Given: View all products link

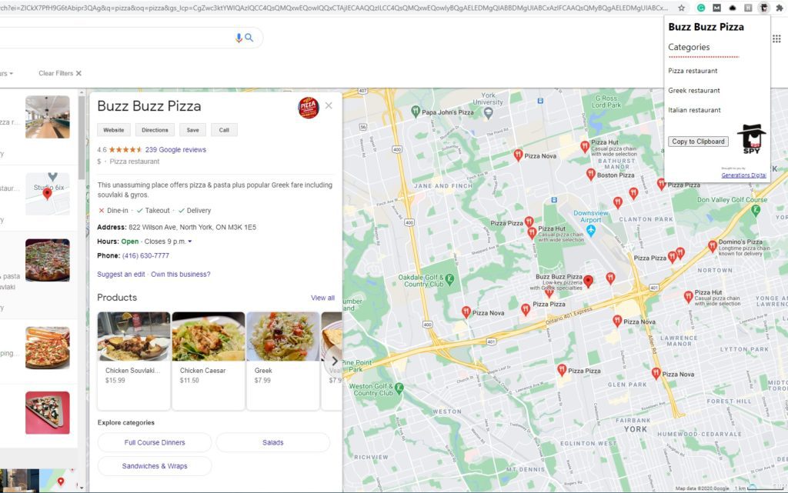Looking at the screenshot, I should coord(322,298).
